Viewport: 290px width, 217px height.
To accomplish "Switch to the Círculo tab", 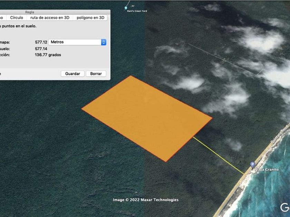I will [x=17, y=18].
